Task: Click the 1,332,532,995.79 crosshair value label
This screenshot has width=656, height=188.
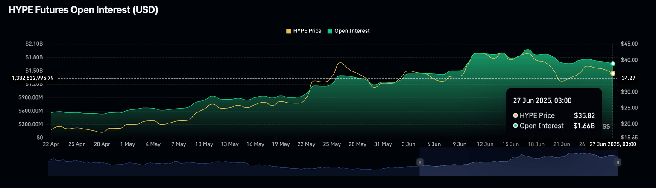Action: click(33, 78)
